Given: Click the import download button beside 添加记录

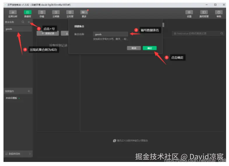Looking at the screenshot, I should point(65,33).
